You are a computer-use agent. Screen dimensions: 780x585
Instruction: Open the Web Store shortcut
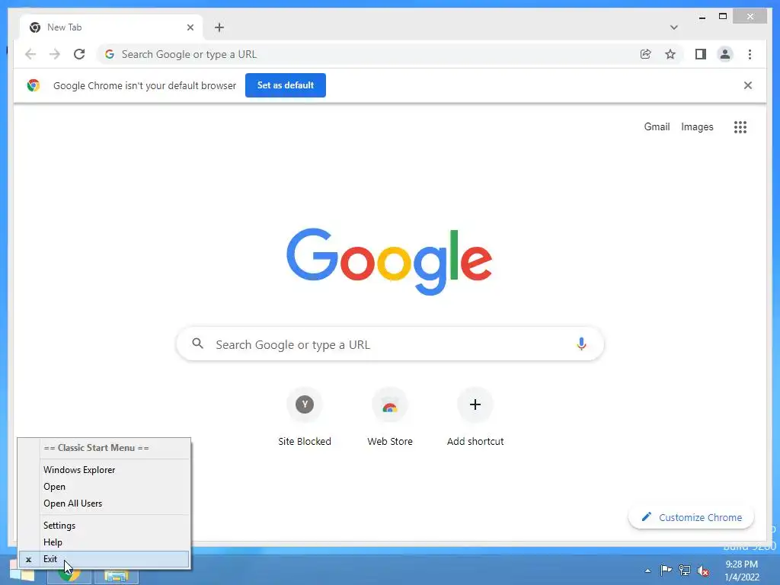coord(390,417)
